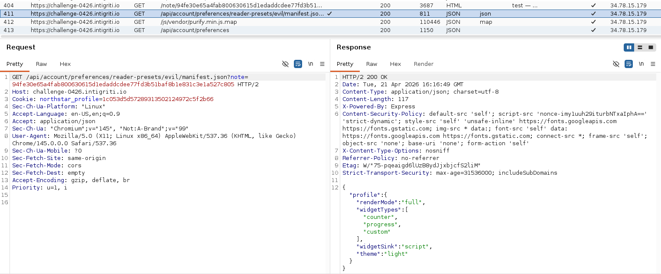Click length value 110446

tap(430, 22)
